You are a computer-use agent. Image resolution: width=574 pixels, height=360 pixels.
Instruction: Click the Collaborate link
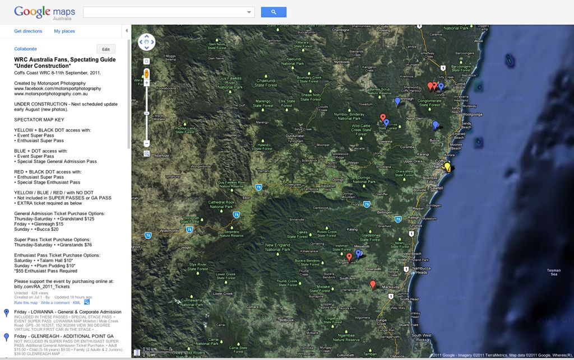[x=26, y=49]
